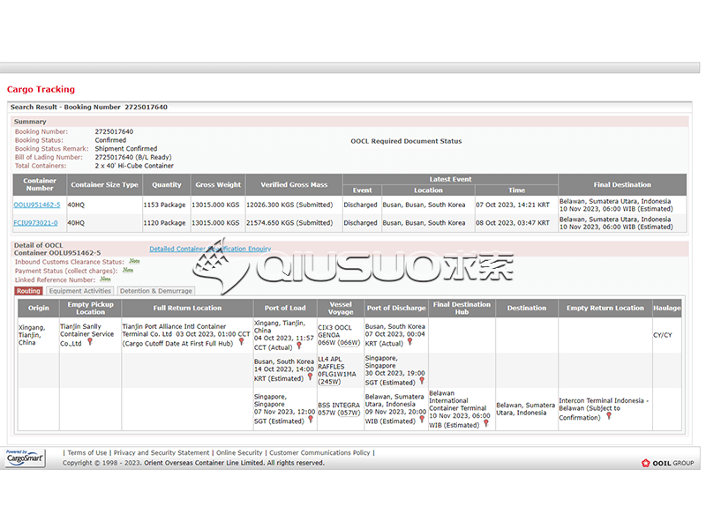Image resolution: width=706 pixels, height=529 pixels.
Task: Click OOCL Required Document Status text
Action: (406, 141)
